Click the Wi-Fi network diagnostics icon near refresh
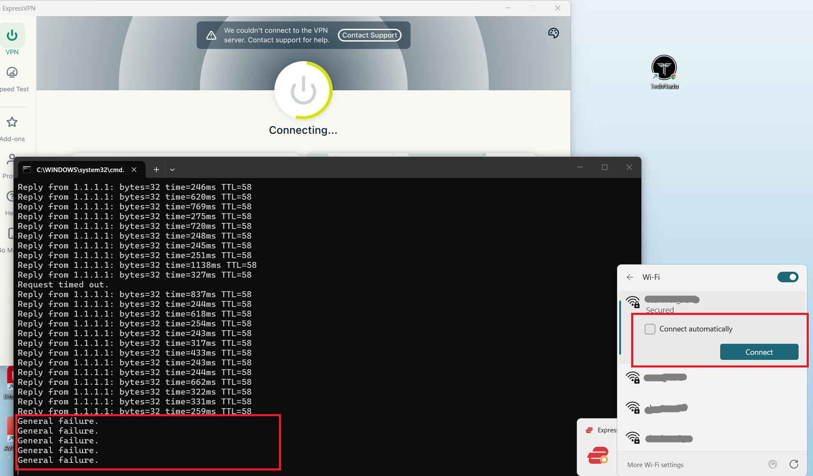Screen dimensions: 813x476 [773, 464]
